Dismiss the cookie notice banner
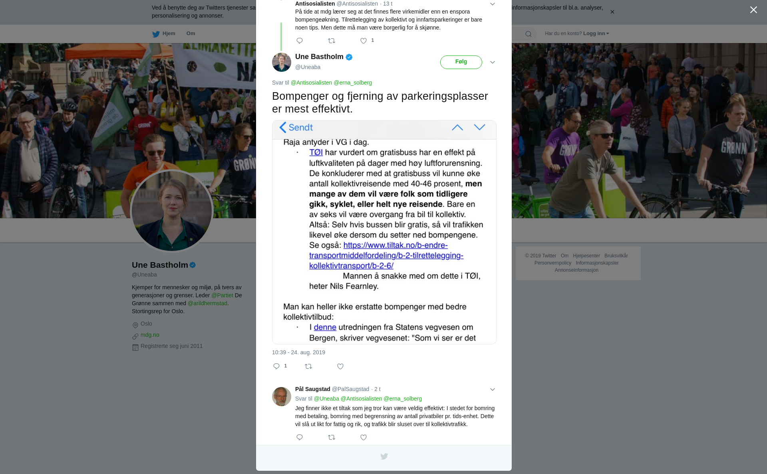The height and width of the screenshot is (474, 767). [612, 12]
